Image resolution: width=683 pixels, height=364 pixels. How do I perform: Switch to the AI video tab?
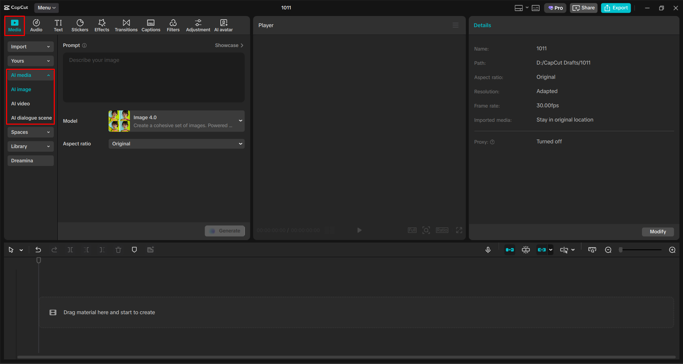(x=20, y=104)
